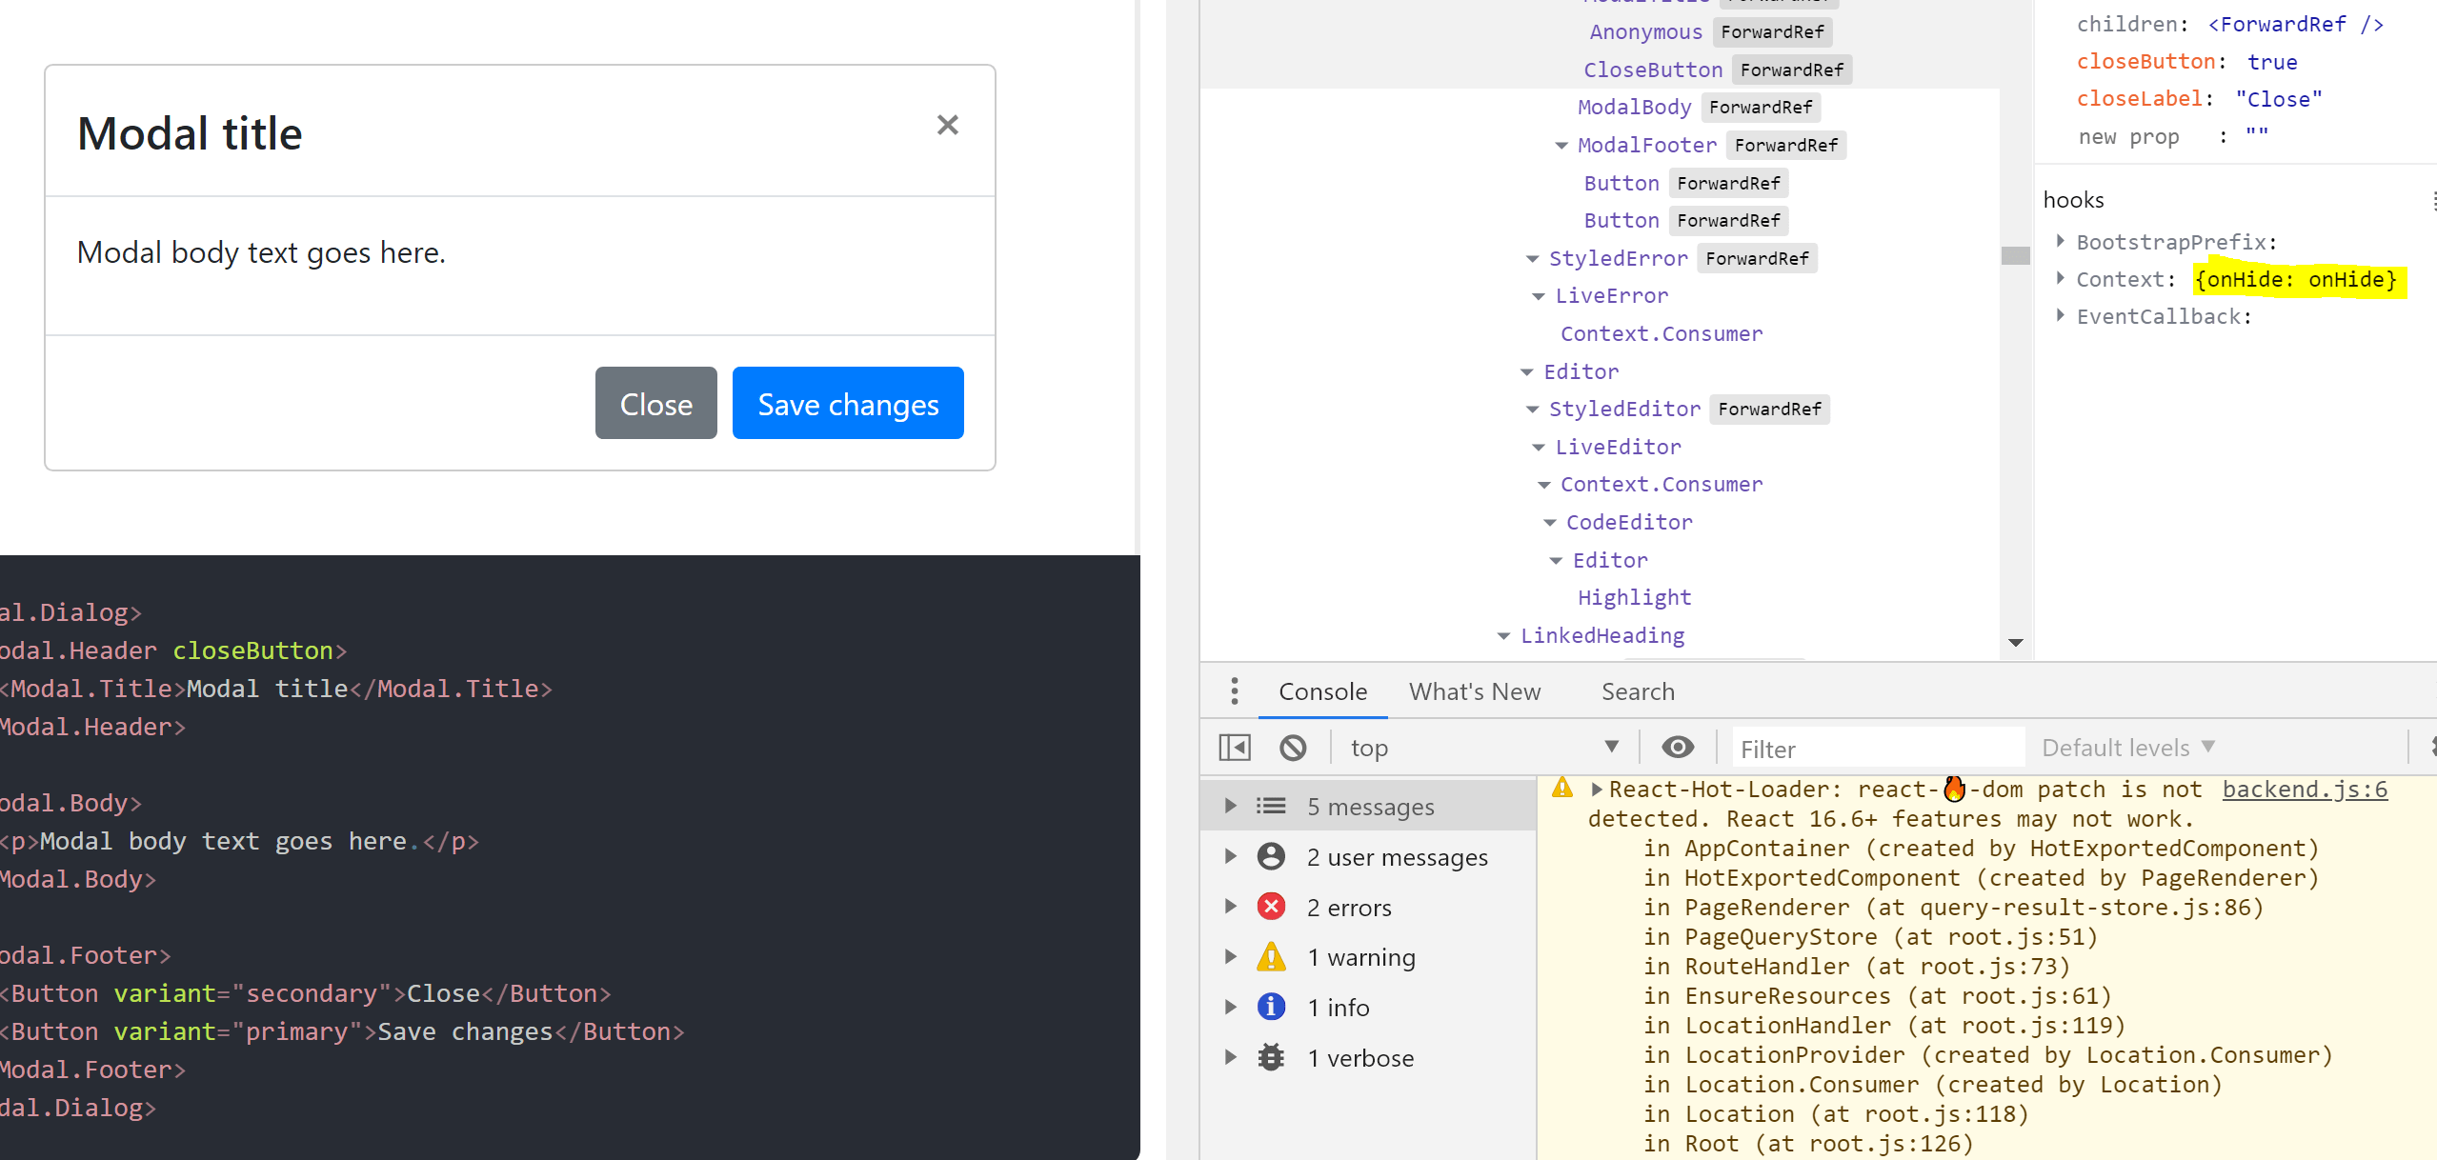Select the yellow warning triangle in sidebar
This screenshot has width=2437, height=1160.
[x=1271, y=956]
